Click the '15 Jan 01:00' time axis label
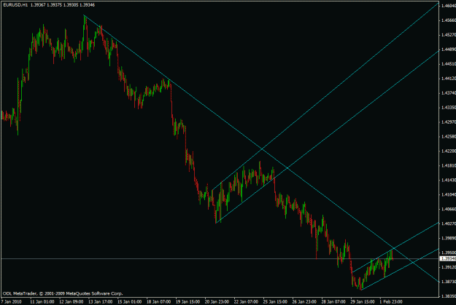 click(x=129, y=302)
